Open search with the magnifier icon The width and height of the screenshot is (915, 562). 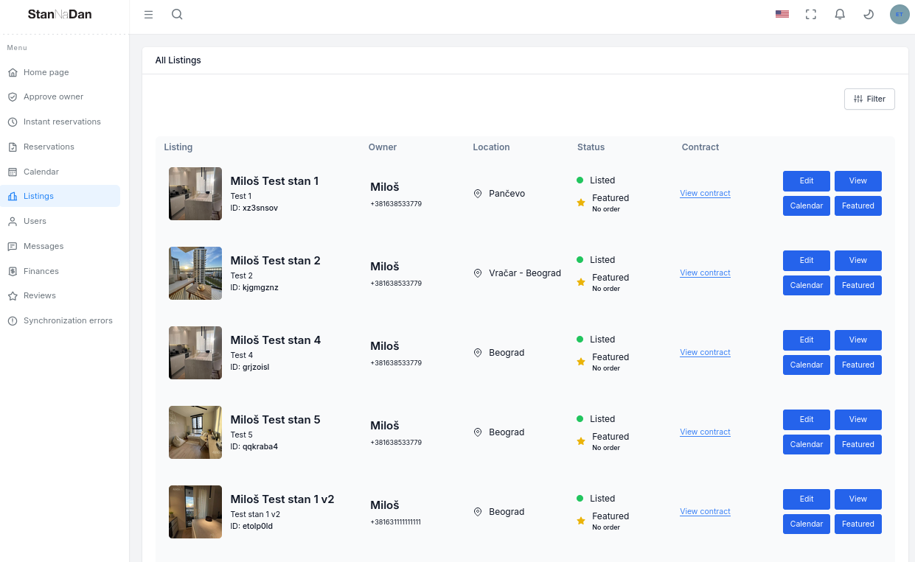(x=177, y=14)
